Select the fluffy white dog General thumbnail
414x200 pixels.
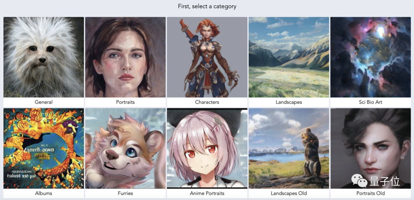[x=44, y=57]
